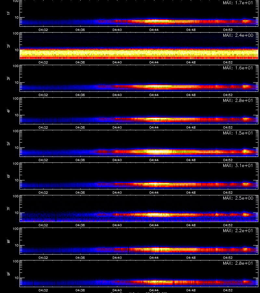Viewport: 260px width, 293px height.
Task: Click the 04:32 tick label under 7F panel
Action: coord(43,225)
